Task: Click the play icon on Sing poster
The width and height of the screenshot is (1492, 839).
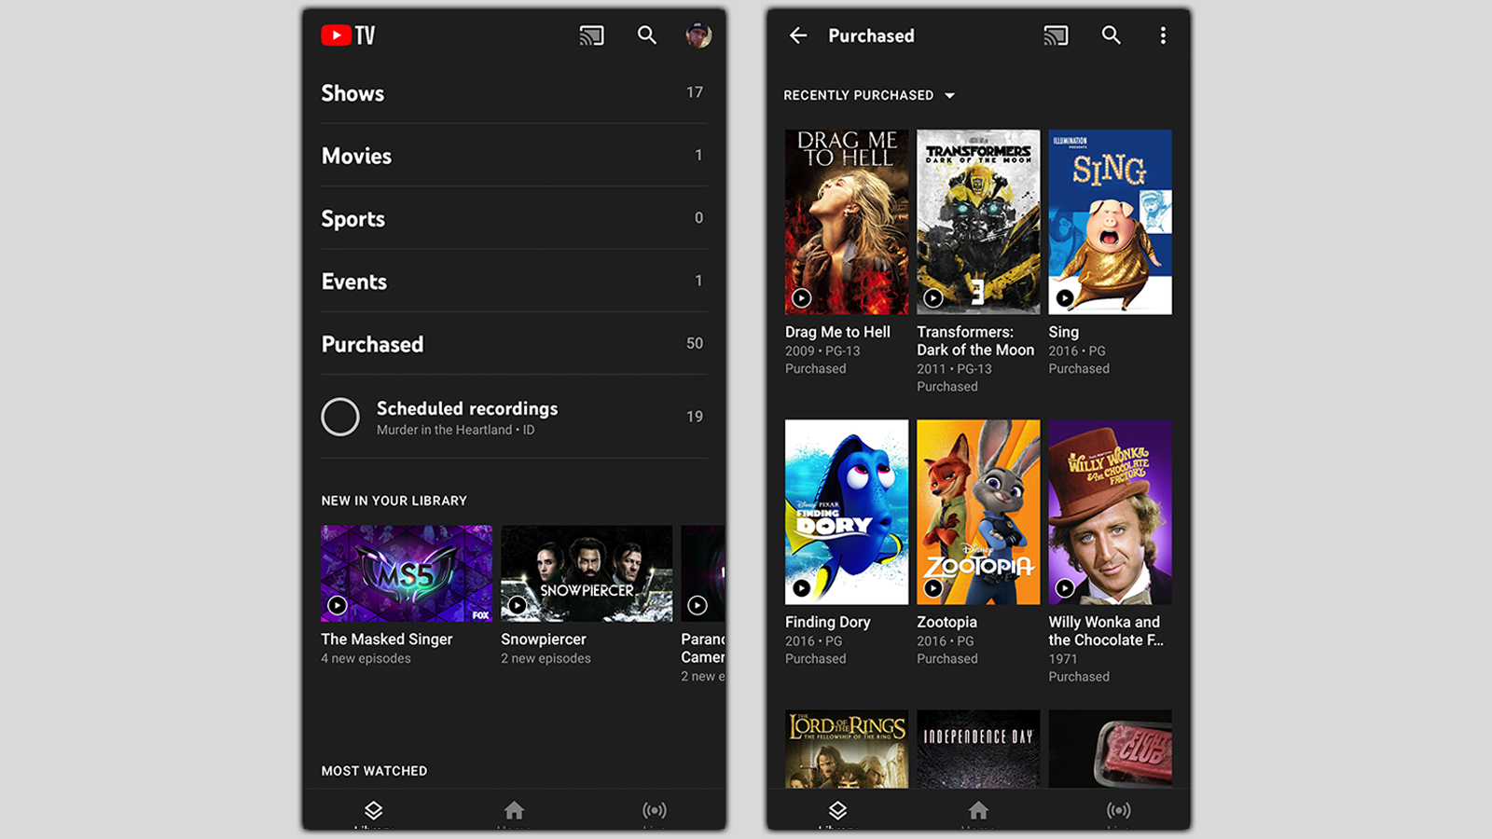Action: [x=1065, y=298]
